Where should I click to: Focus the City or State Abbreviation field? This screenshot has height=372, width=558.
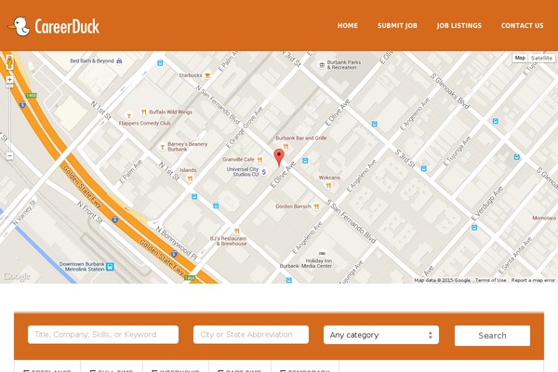(251, 335)
